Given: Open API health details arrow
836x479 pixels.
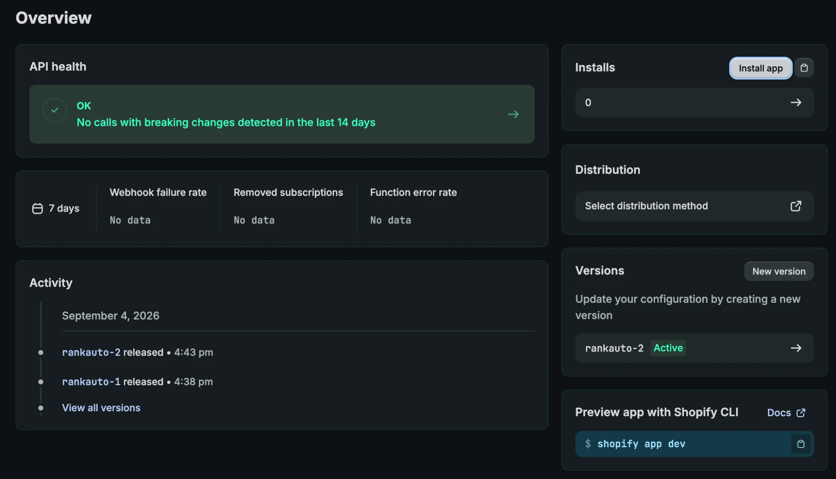Looking at the screenshot, I should pyautogui.click(x=513, y=114).
